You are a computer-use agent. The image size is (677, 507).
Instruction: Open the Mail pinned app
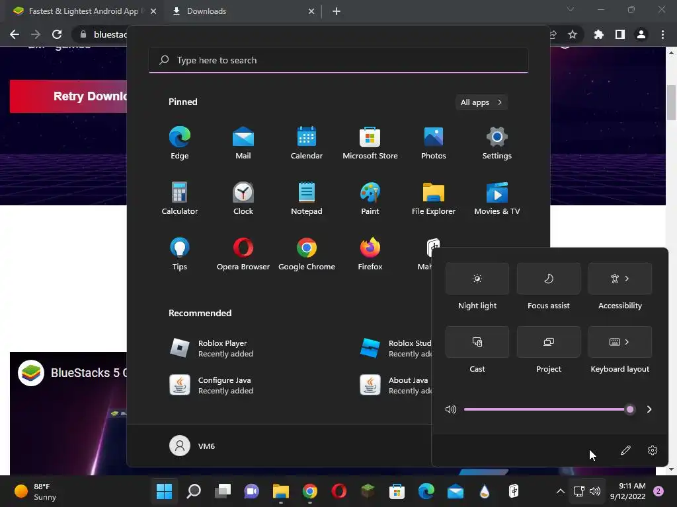[243, 143]
